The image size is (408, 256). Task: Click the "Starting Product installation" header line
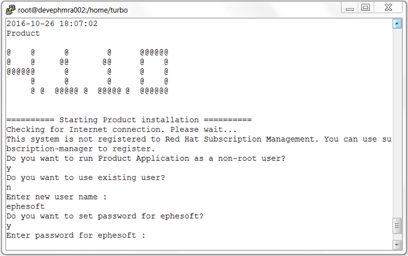pos(128,120)
